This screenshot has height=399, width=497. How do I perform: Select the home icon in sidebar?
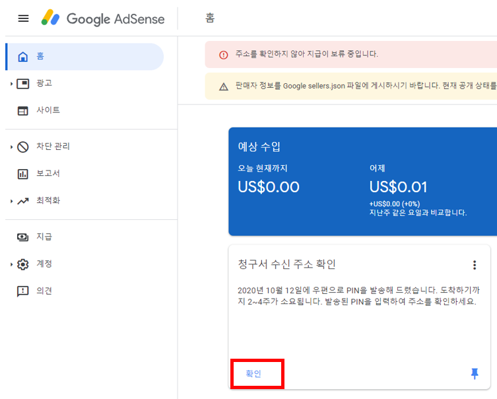click(23, 56)
